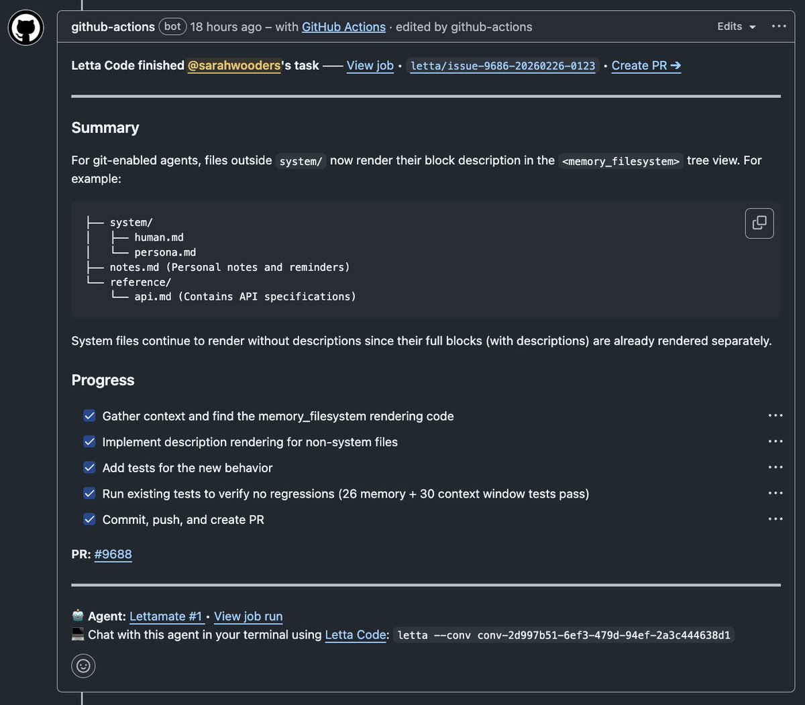Copy the code block with copy icon

(759, 223)
